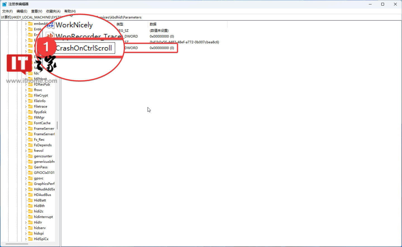Click the folder icon beside gpsvc
The image size is (402, 247).
coord(30,178)
